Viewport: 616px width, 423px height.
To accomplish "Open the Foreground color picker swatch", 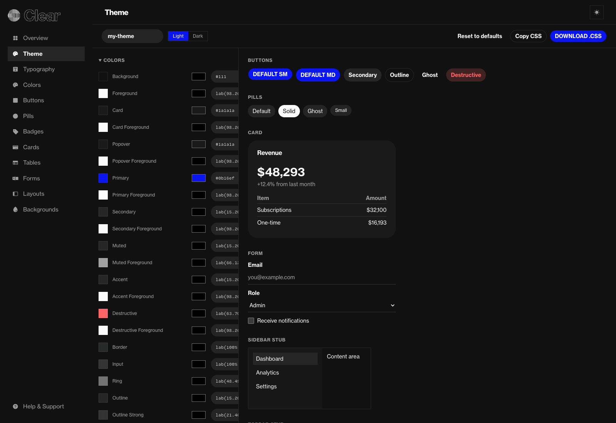I will 199,93.
